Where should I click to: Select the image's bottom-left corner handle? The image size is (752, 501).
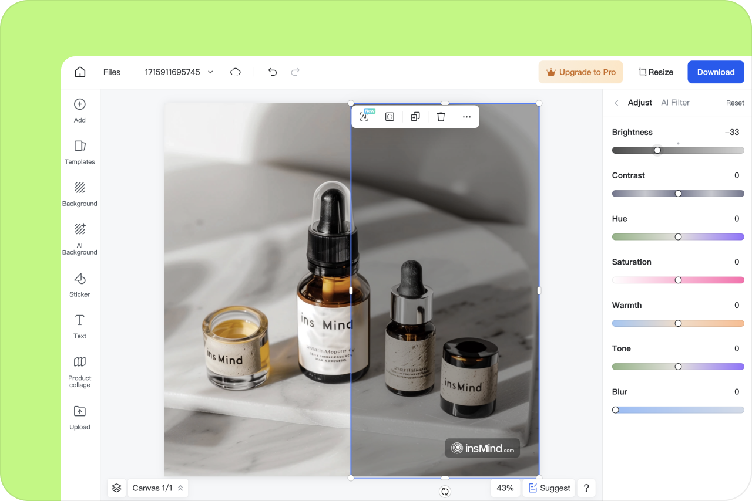(x=351, y=478)
